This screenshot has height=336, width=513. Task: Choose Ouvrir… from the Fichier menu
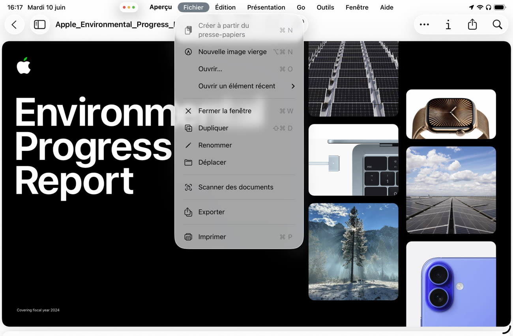[x=239, y=69]
